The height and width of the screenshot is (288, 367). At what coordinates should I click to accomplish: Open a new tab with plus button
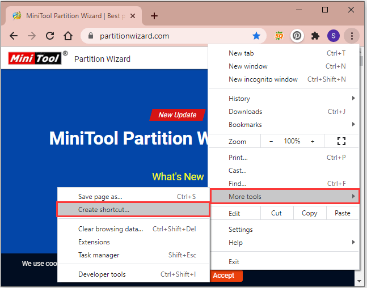click(154, 16)
